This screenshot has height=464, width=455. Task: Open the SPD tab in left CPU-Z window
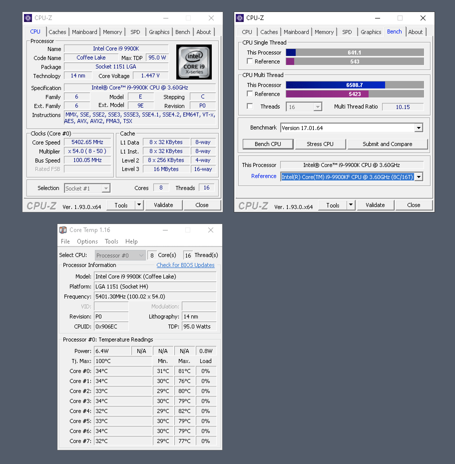(135, 32)
